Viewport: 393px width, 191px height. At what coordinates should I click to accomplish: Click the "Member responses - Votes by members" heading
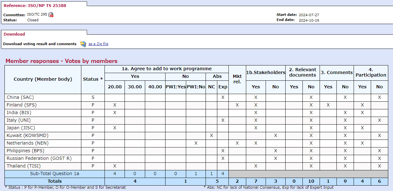[62, 61]
